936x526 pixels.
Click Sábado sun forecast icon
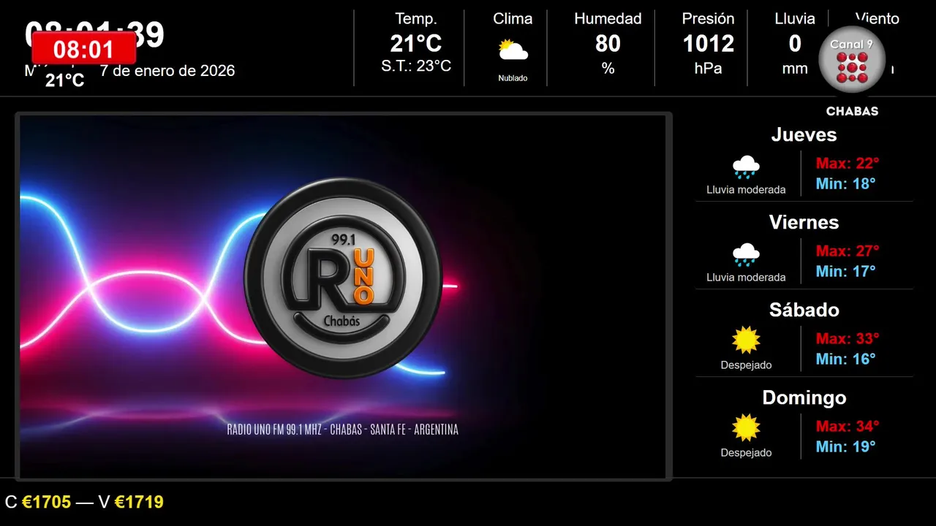click(746, 340)
